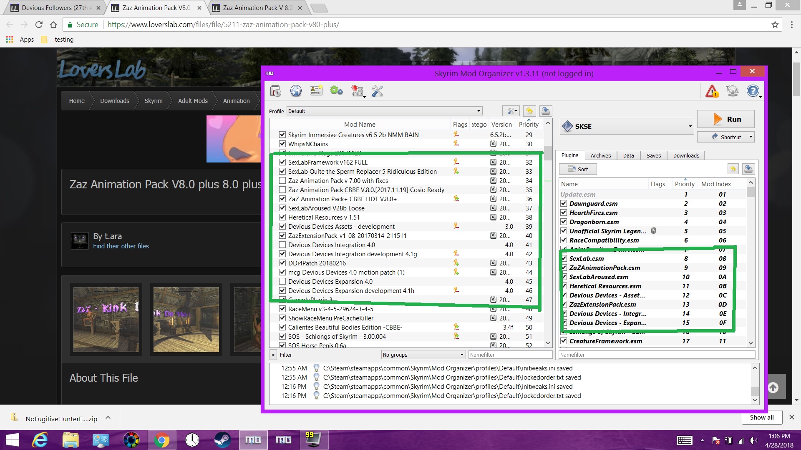Open the wrench and screwdriver settings icon

tap(377, 91)
